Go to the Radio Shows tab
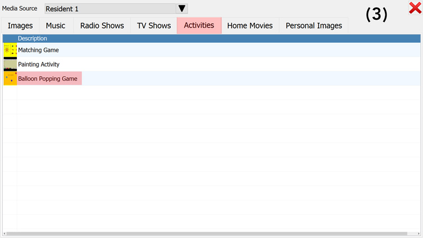 pyautogui.click(x=102, y=26)
